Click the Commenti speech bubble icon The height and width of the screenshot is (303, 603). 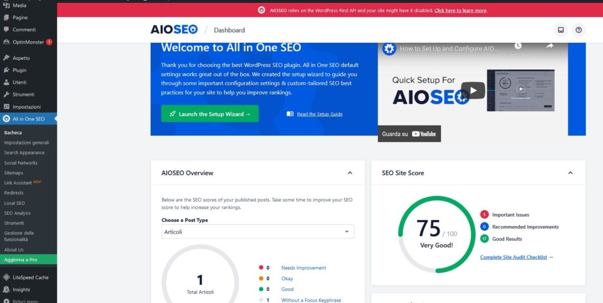(x=6, y=29)
